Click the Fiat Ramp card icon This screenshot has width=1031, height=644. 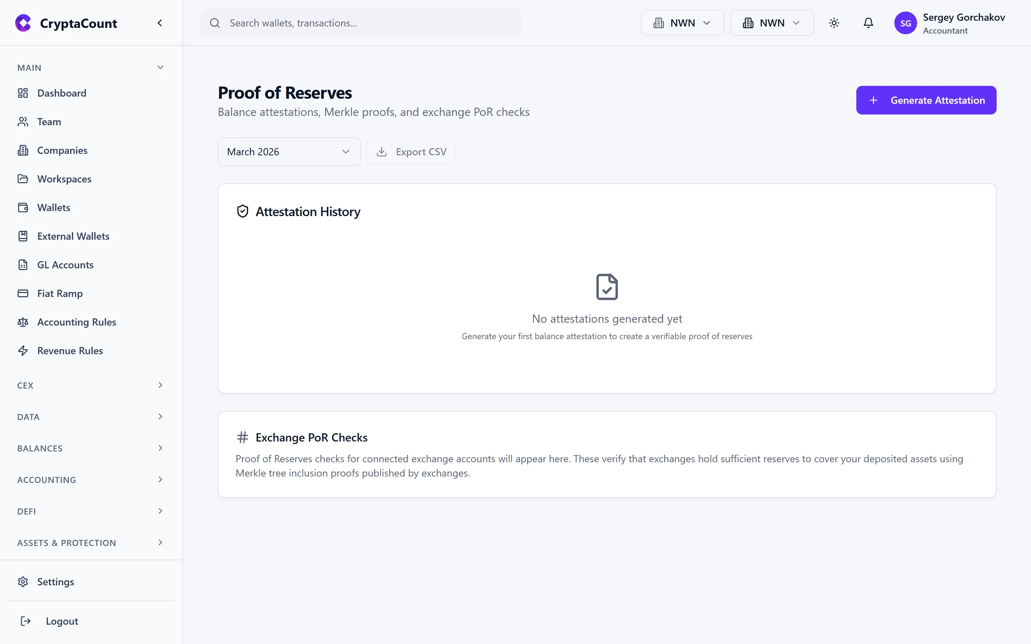click(x=23, y=293)
